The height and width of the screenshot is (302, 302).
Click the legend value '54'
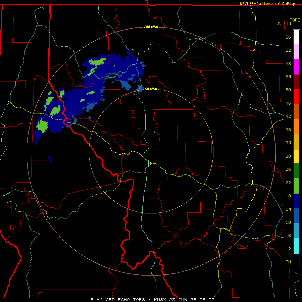(288, 77)
